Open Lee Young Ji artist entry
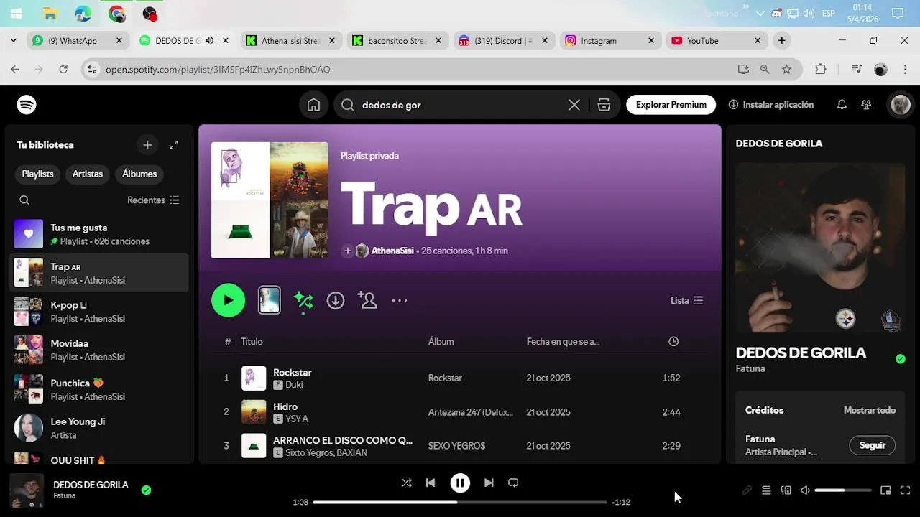The image size is (920, 517). click(x=100, y=428)
